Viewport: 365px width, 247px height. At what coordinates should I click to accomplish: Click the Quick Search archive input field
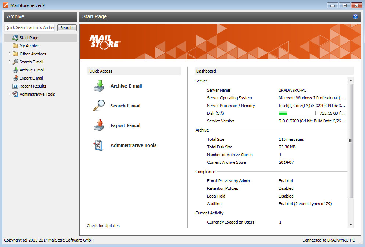pyautogui.click(x=29, y=28)
